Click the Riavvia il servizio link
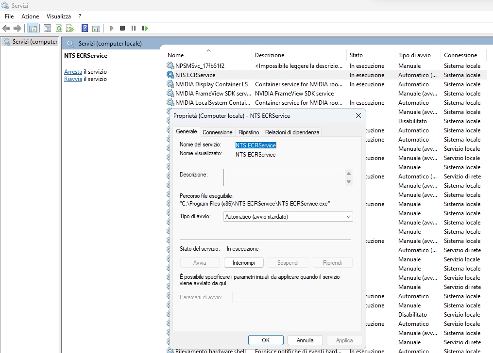Screen dimensions: 493x353 73,79
